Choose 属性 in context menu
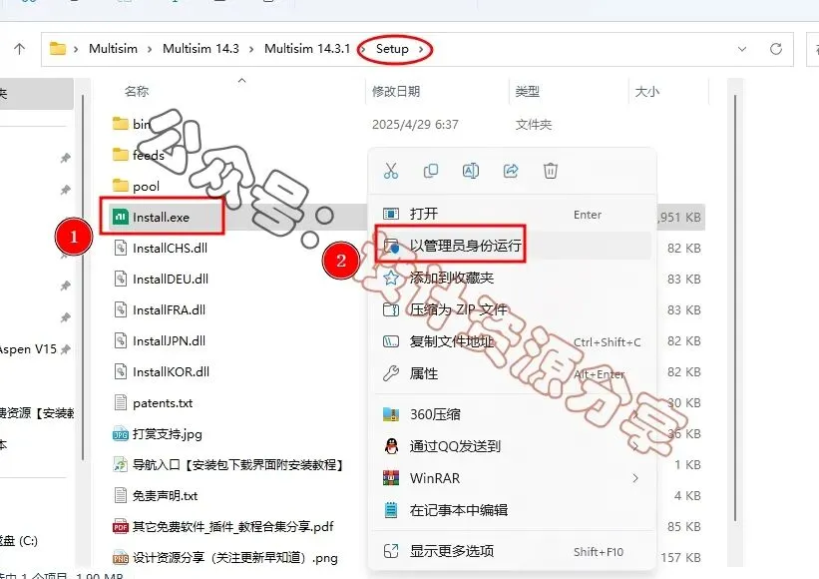The image size is (819, 579). [513, 373]
